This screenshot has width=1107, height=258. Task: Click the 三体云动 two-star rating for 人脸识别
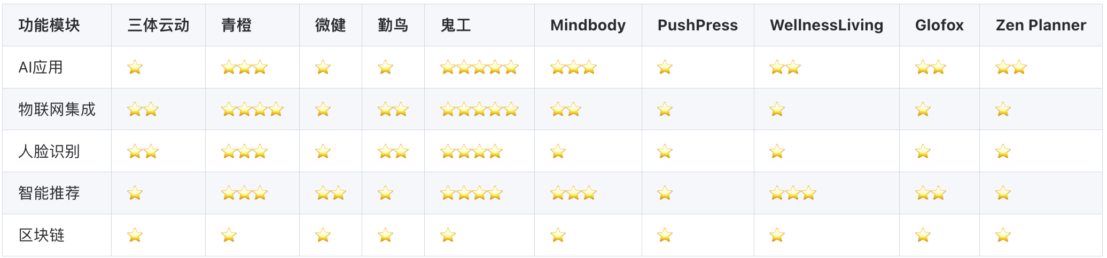(143, 152)
